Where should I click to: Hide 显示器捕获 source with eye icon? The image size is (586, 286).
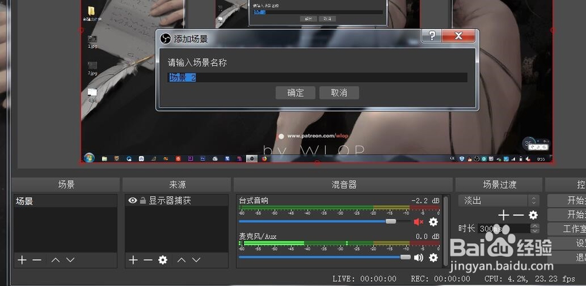132,200
